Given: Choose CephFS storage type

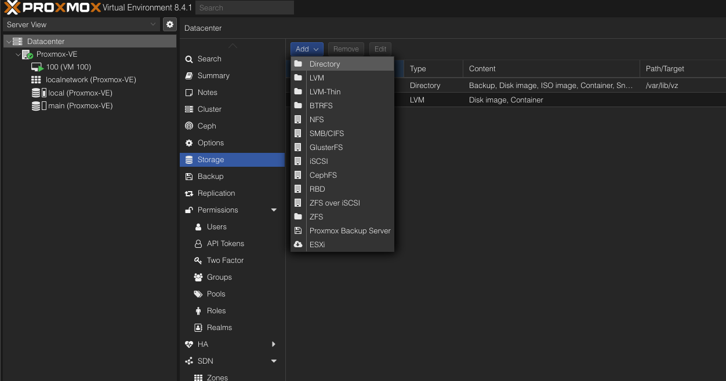Looking at the screenshot, I should tap(342, 175).
